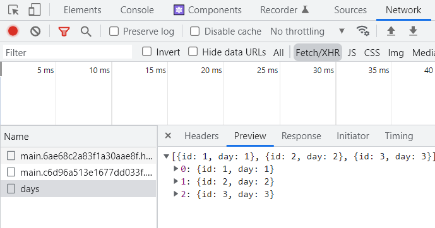Activate the inspect element picker icon
The width and height of the screenshot is (435, 228).
pyautogui.click(x=13, y=10)
